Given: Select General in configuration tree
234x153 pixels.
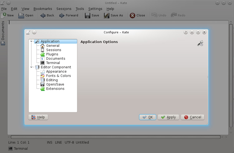Looking at the screenshot, I should point(53,46).
